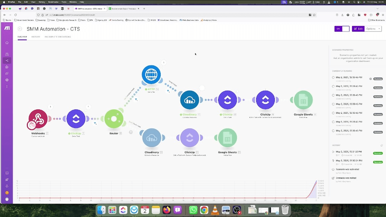Viewport: 386px width, 217px height.
Task: Click the 'SMM Automation - CTS' scenario title
Action: (x=53, y=29)
